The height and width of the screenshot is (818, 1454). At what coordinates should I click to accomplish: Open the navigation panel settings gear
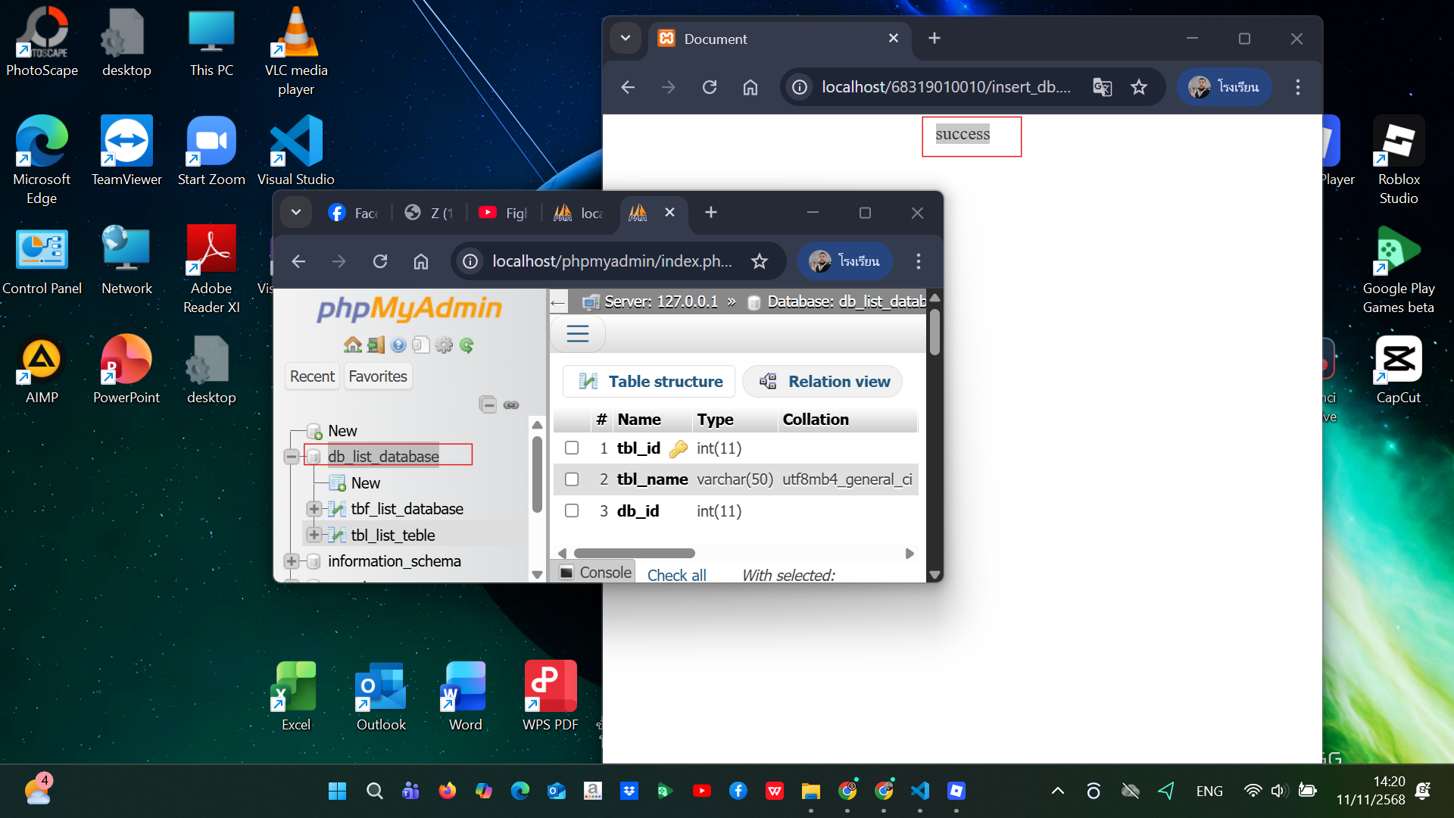point(444,345)
